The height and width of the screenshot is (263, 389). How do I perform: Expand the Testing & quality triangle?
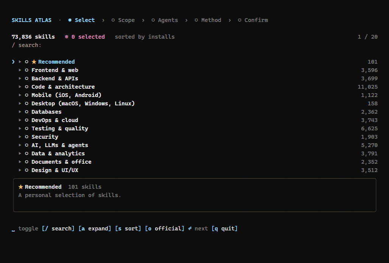pyautogui.click(x=20, y=128)
